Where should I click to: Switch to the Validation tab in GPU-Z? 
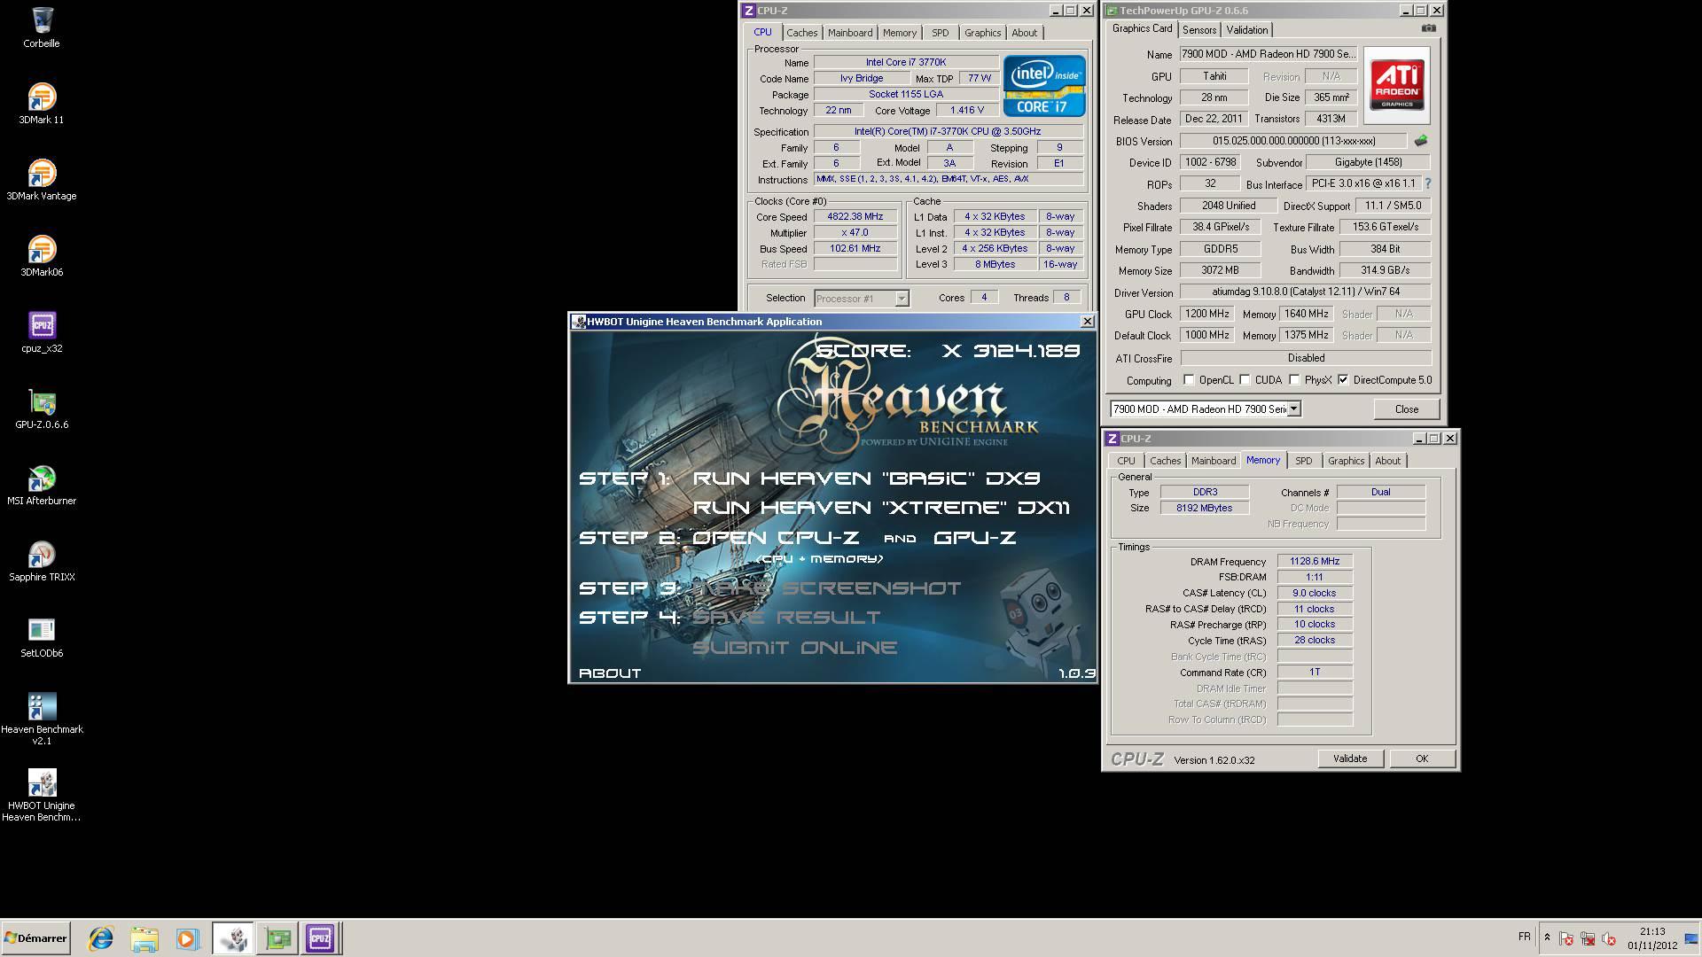point(1247,30)
